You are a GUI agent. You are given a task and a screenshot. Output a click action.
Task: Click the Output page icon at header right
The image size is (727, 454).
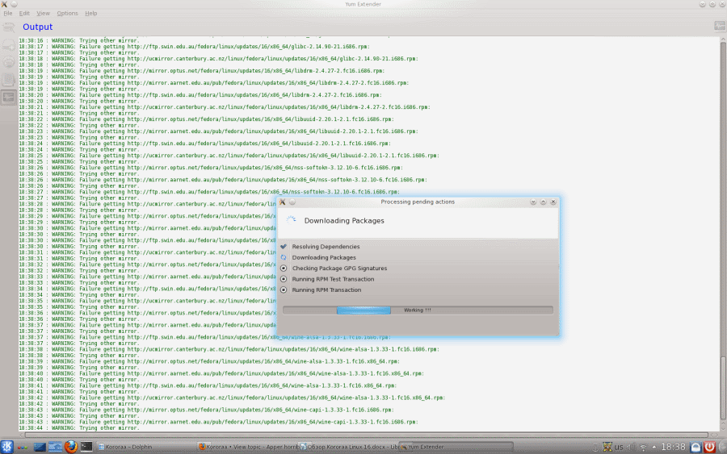pyautogui.click(x=720, y=27)
